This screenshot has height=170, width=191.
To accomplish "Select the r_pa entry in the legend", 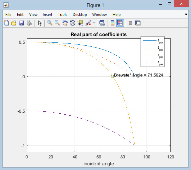I will [153, 56].
